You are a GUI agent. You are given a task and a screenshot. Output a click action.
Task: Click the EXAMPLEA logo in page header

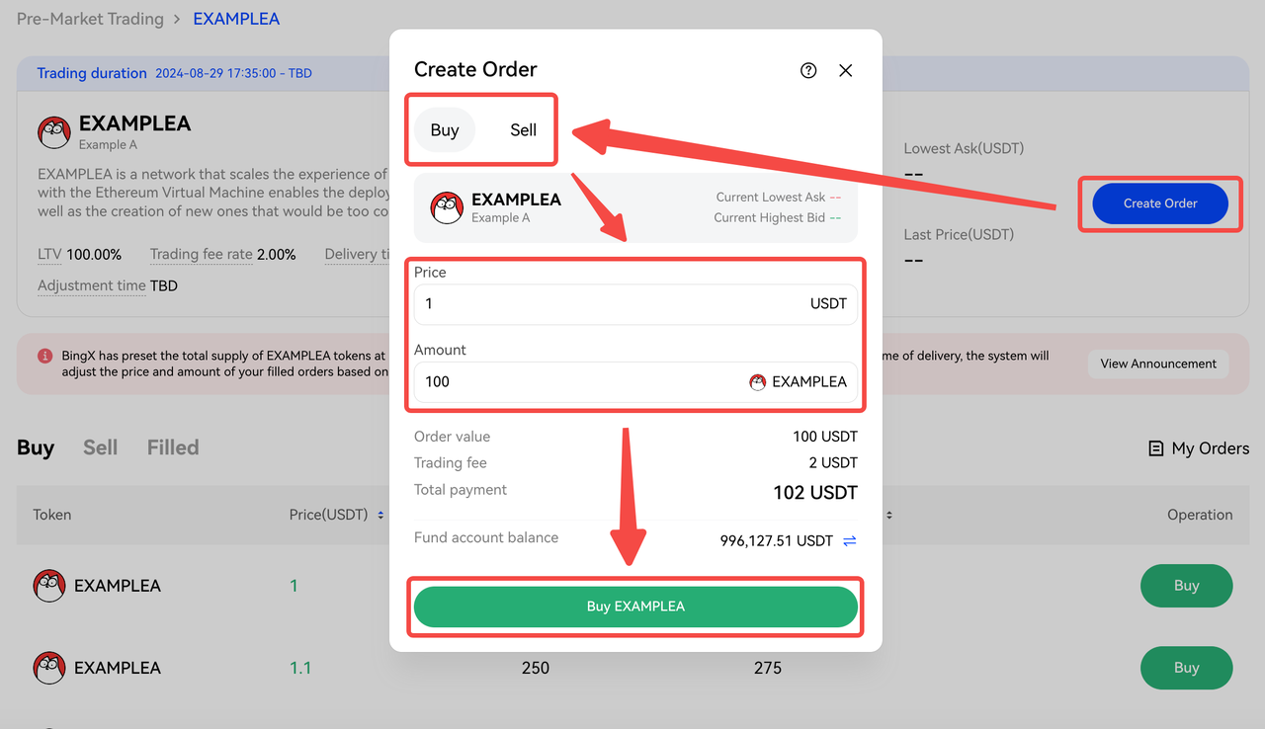54,132
